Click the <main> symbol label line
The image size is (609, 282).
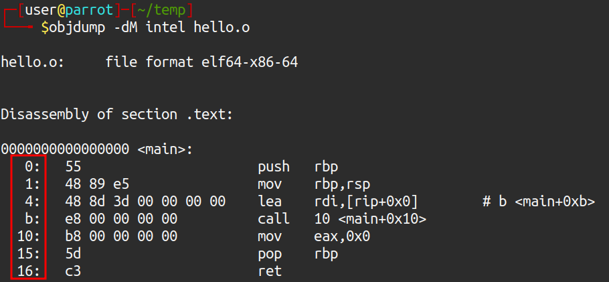tap(96, 149)
